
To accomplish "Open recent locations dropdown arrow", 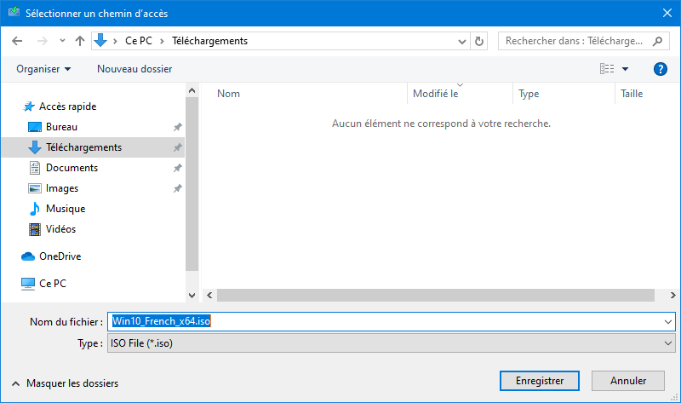I will coord(62,41).
